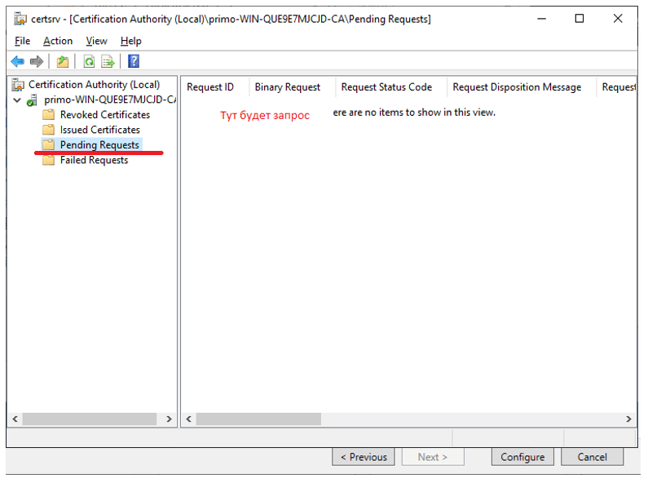The image size is (648, 483).
Task: Click the Certification Authority (Local) root icon
Action: tap(19, 85)
